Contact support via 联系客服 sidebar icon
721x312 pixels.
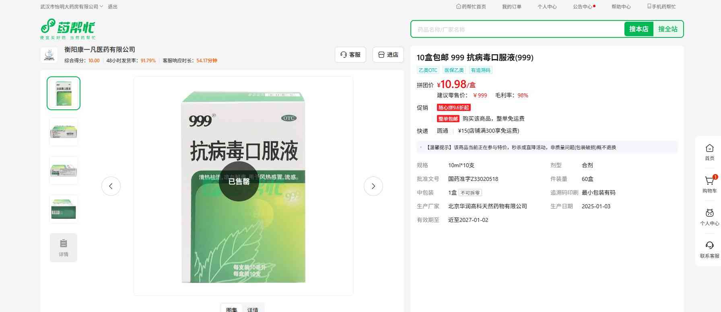[x=709, y=249]
